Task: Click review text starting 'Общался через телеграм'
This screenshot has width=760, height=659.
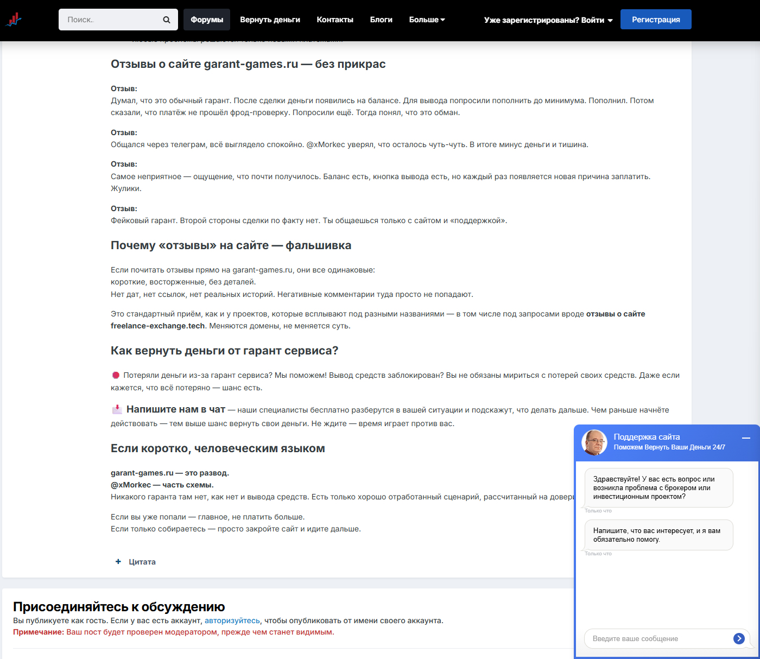Action: coord(350,144)
